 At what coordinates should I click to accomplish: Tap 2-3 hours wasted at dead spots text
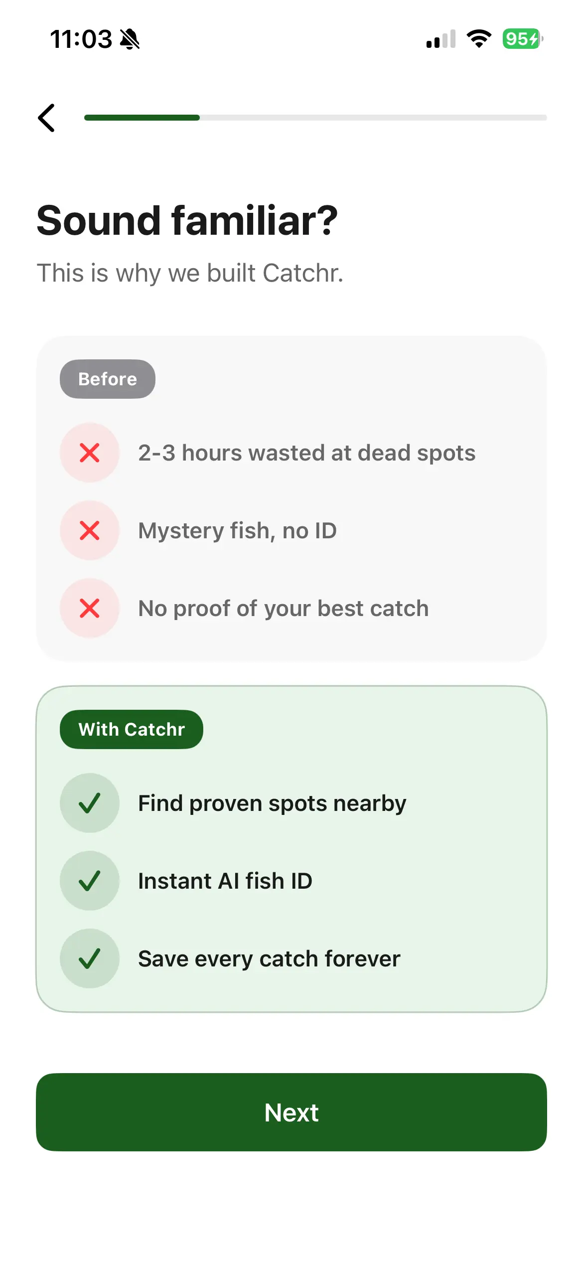(306, 453)
